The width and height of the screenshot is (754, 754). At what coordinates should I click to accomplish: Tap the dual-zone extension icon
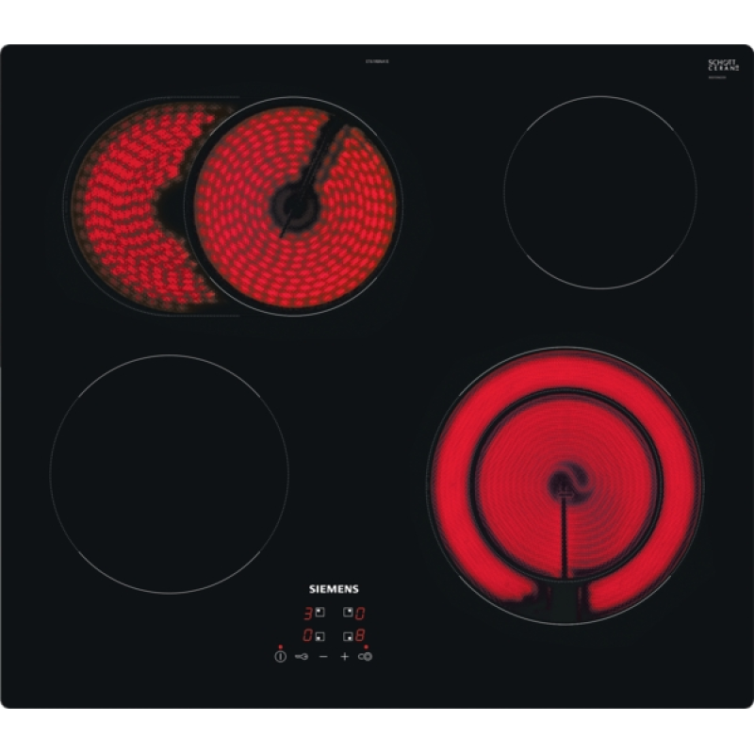coord(365,656)
